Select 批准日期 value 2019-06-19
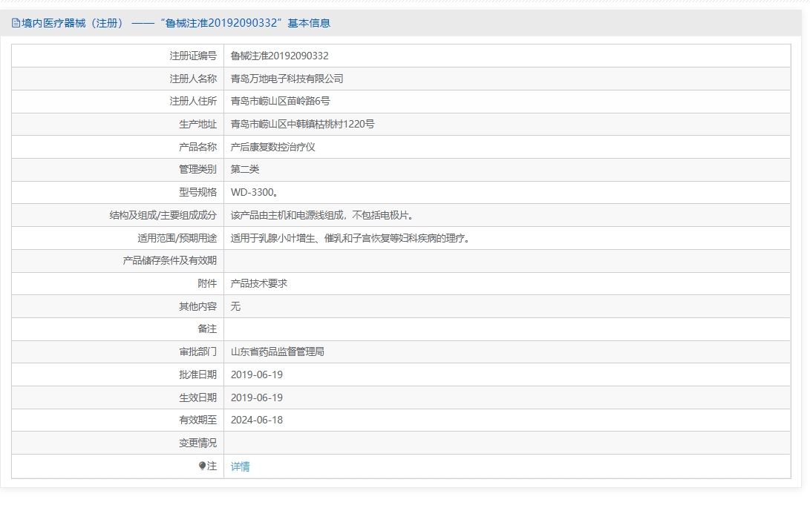The height and width of the screenshot is (505, 810). (257, 374)
